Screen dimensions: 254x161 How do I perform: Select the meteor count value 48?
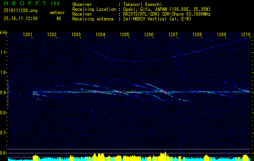click(x=59, y=19)
